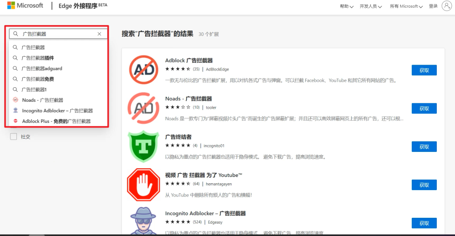Click 获取 for Noads - 广告拦截器
The width and height of the screenshot is (455, 236).
(424, 108)
